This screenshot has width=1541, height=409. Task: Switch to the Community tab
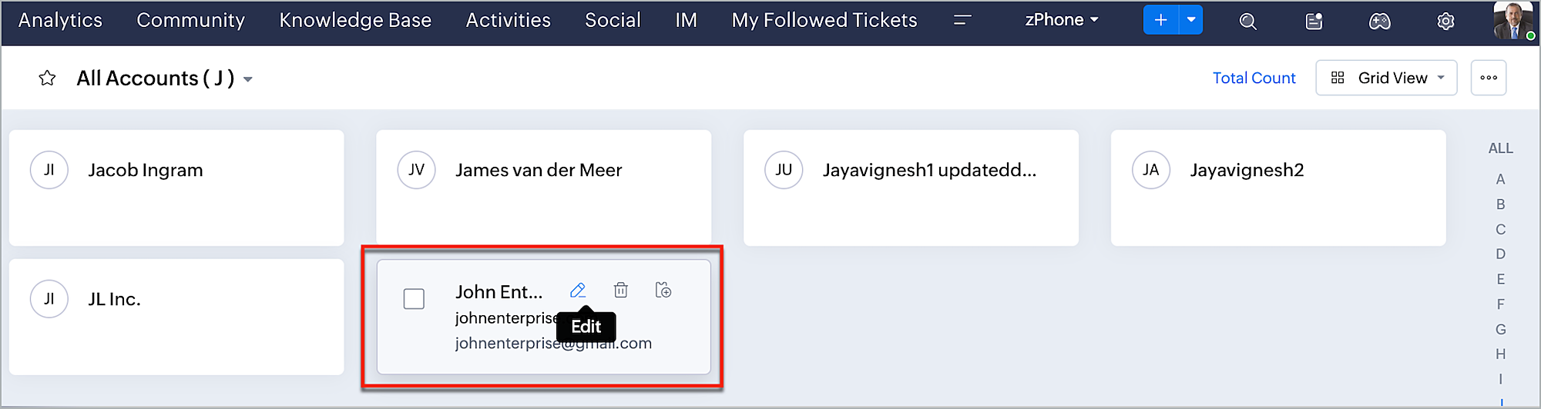(x=190, y=20)
